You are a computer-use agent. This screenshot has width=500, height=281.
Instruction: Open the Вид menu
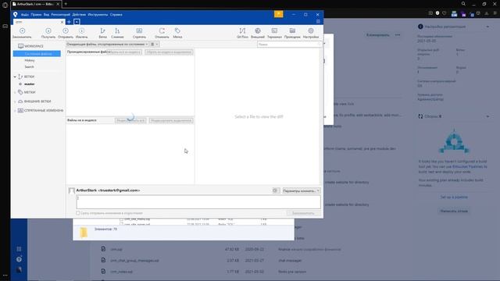click(x=46, y=15)
